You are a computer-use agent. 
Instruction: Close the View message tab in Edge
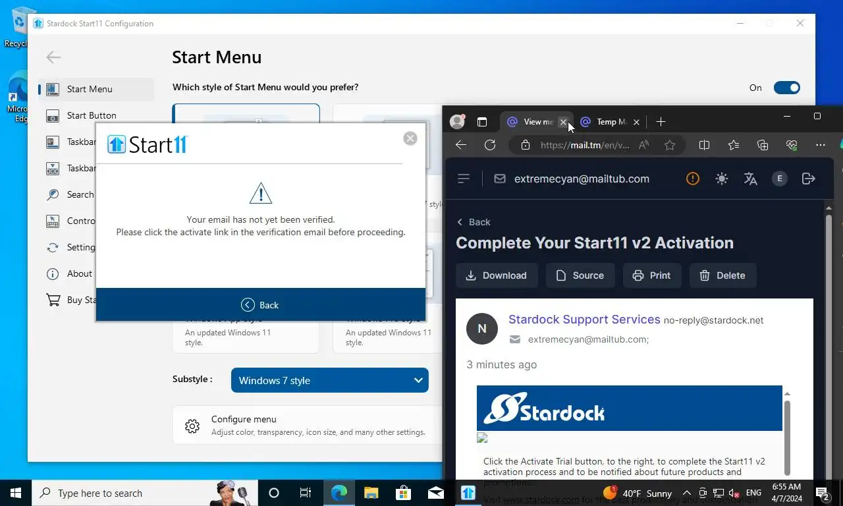(563, 122)
